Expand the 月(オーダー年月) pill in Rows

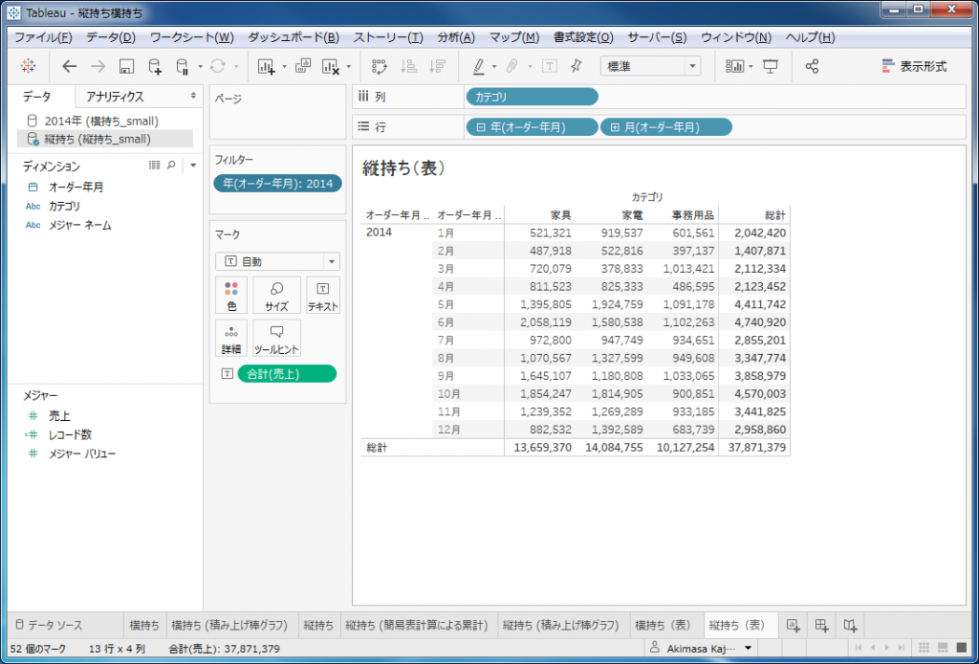click(x=615, y=127)
